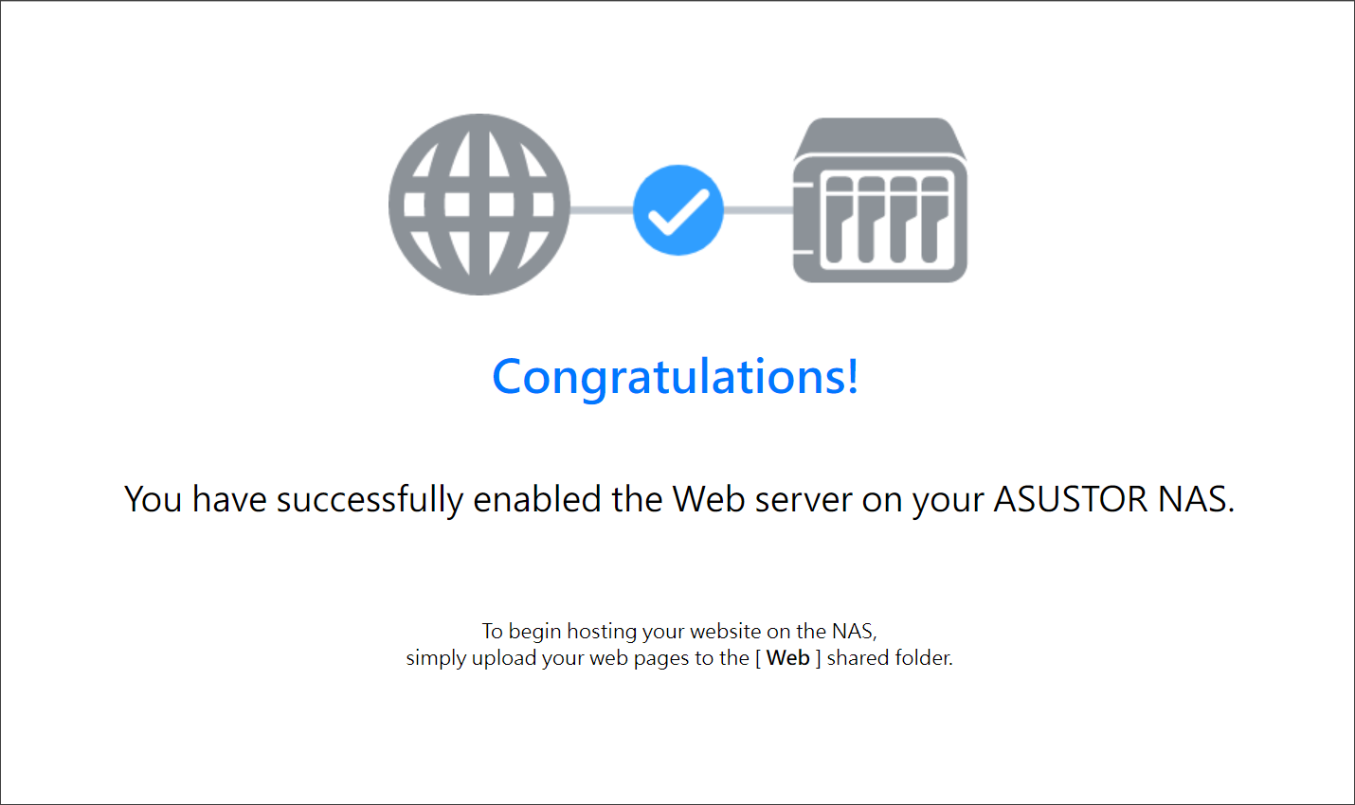Click the blue checkmark success circle
The image size is (1355, 805).
click(678, 209)
